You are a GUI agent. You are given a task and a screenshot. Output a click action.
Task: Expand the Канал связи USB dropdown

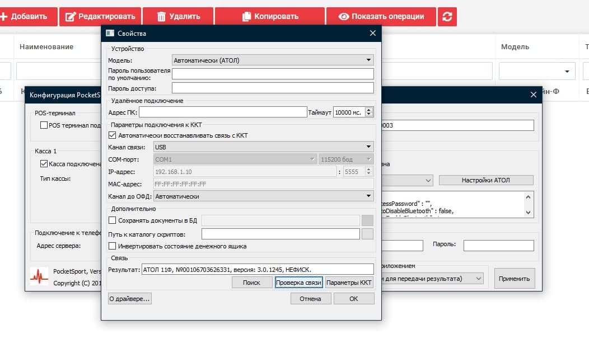[263, 147]
